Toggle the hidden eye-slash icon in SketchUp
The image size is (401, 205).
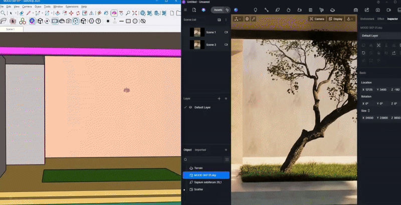point(143,21)
